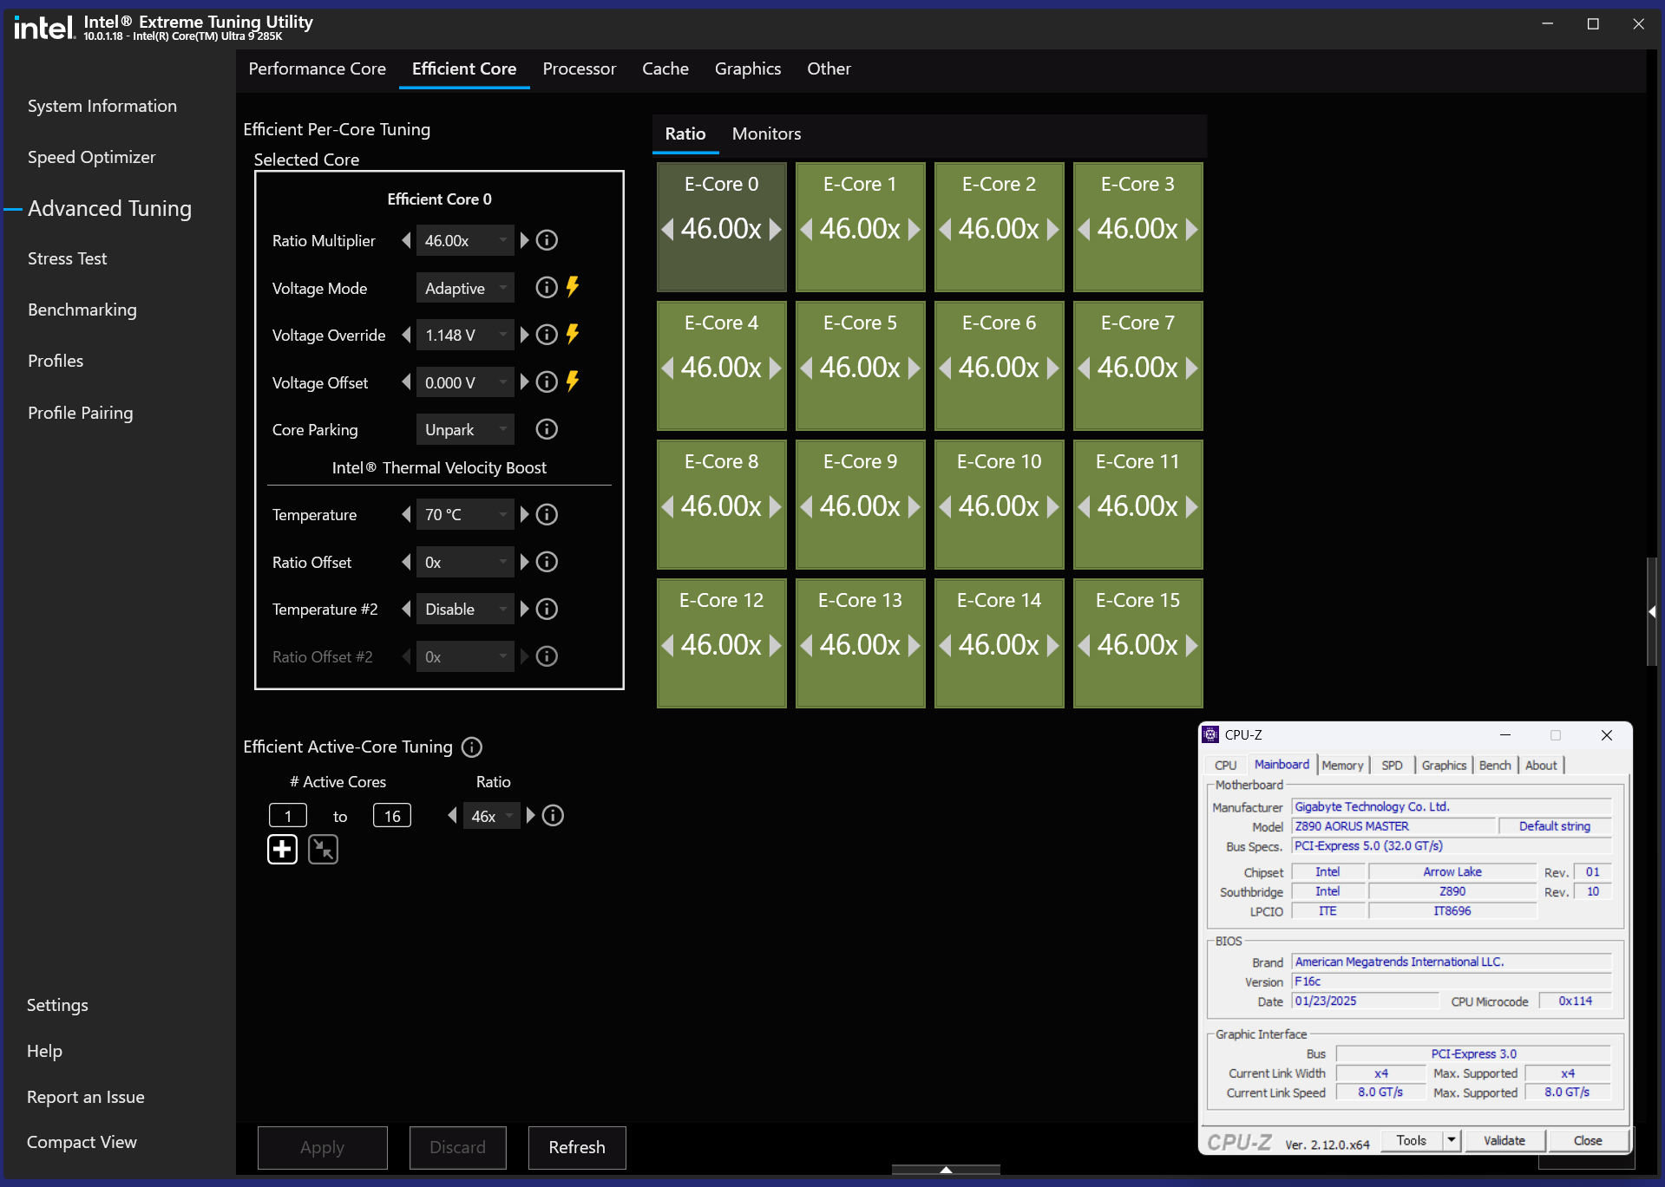Viewport: 1665px width, 1187px height.
Task: Click the Refresh button
Action: (x=577, y=1147)
